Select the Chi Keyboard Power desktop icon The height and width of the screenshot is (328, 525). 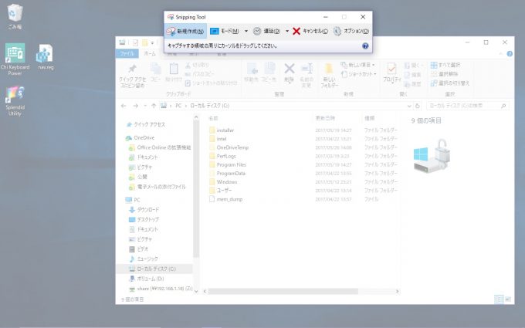[15, 59]
